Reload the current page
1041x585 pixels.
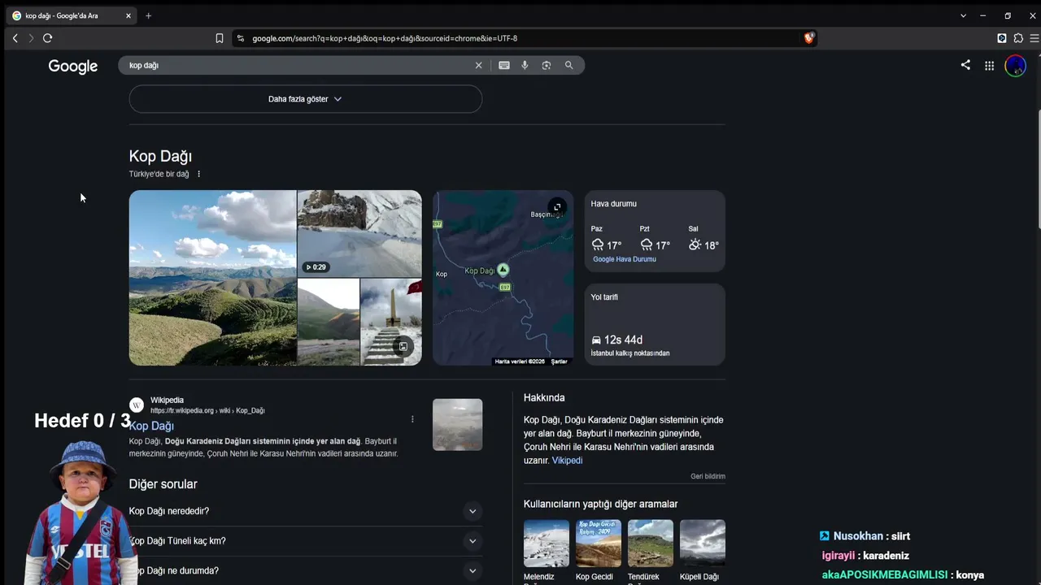pos(47,38)
